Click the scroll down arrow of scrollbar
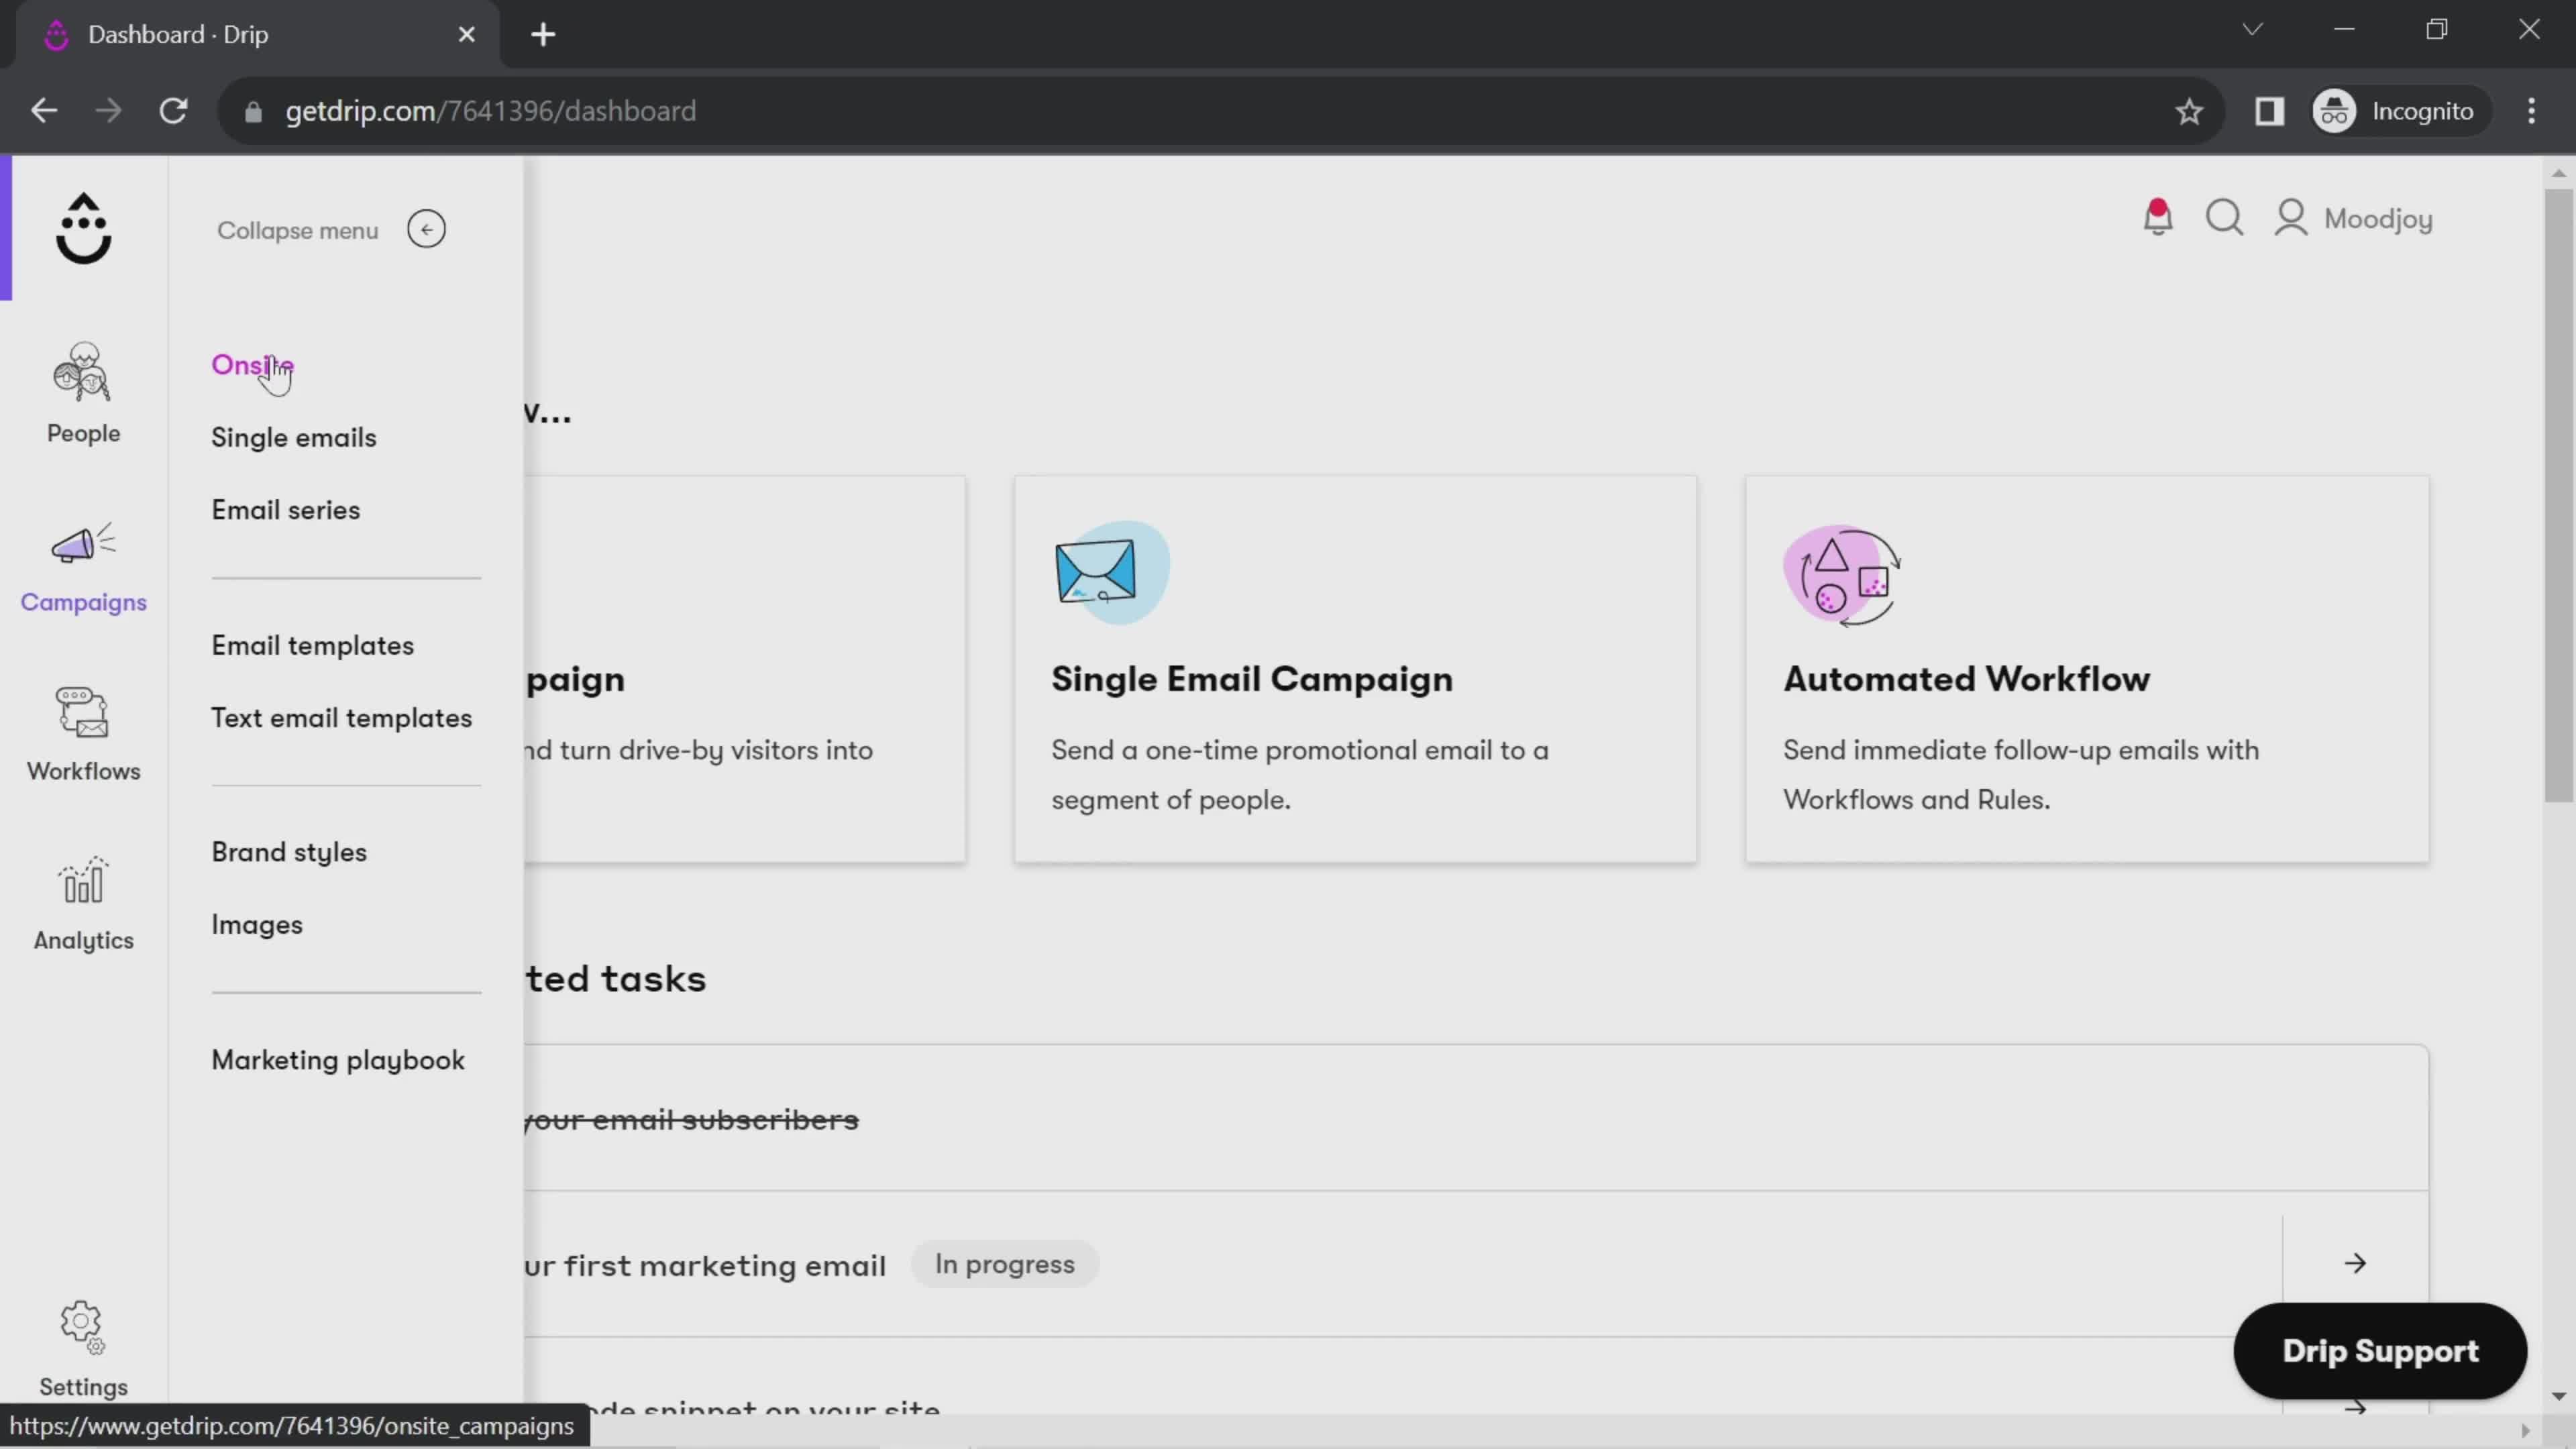2576x1449 pixels. click(2559, 1395)
